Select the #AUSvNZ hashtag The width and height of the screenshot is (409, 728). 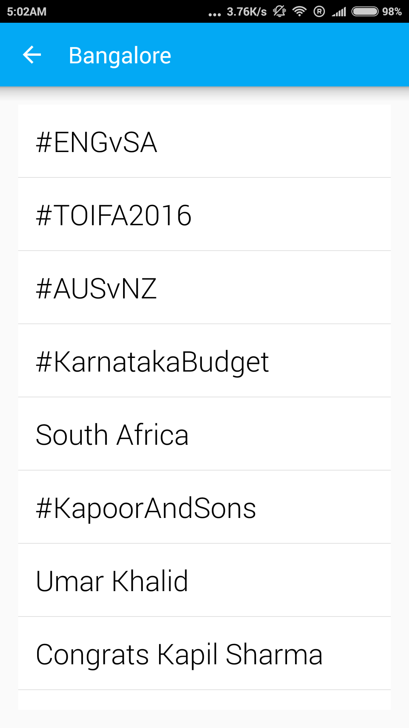204,287
